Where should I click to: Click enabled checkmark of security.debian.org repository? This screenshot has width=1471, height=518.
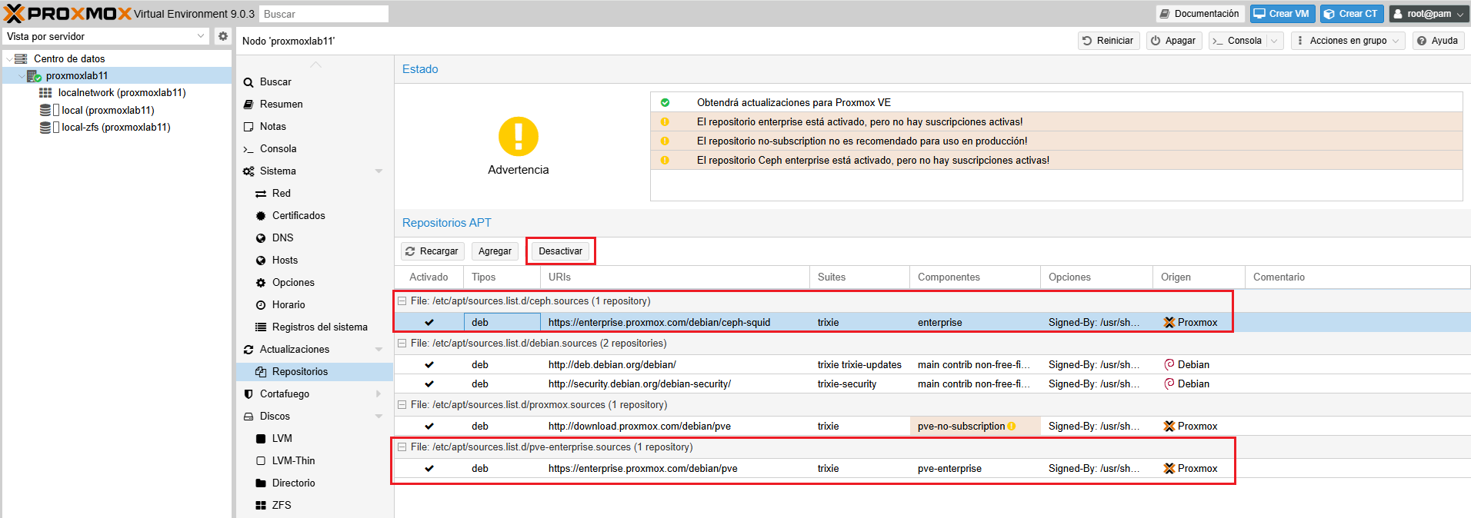[x=429, y=384]
